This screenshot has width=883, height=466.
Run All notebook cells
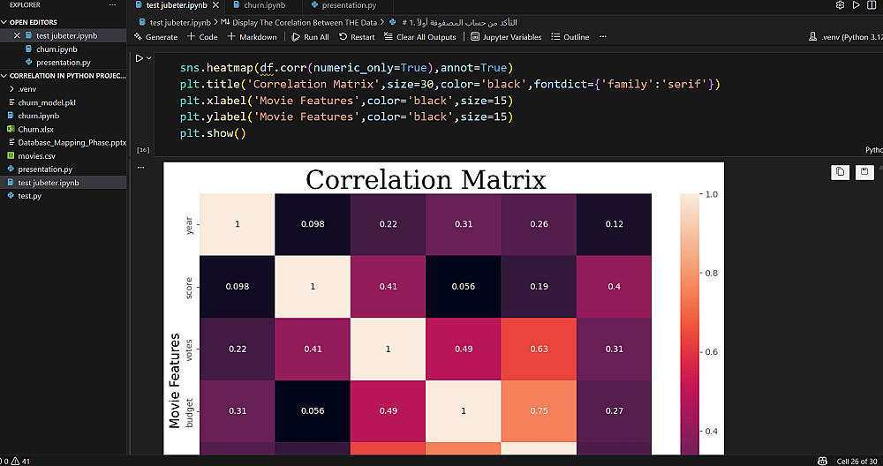(x=310, y=37)
